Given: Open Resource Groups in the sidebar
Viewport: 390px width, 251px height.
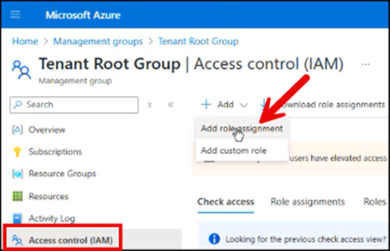Looking at the screenshot, I should 62,174.
